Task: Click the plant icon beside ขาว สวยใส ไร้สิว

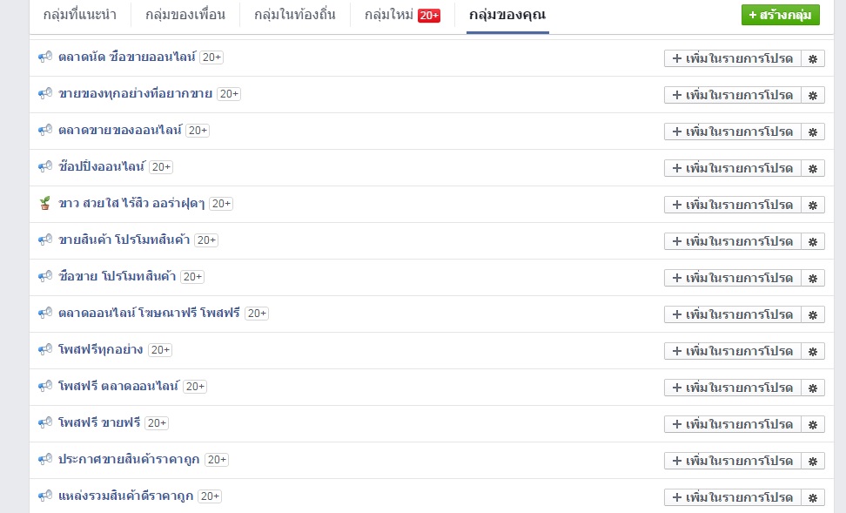Action: 44,203
